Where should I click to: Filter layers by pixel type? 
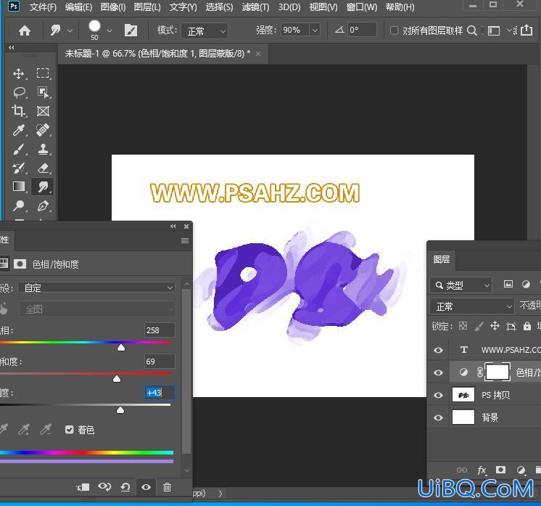tap(508, 285)
